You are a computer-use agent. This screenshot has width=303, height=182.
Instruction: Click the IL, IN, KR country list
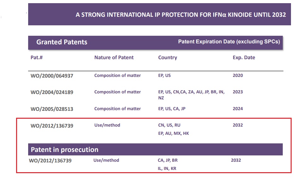167,169
